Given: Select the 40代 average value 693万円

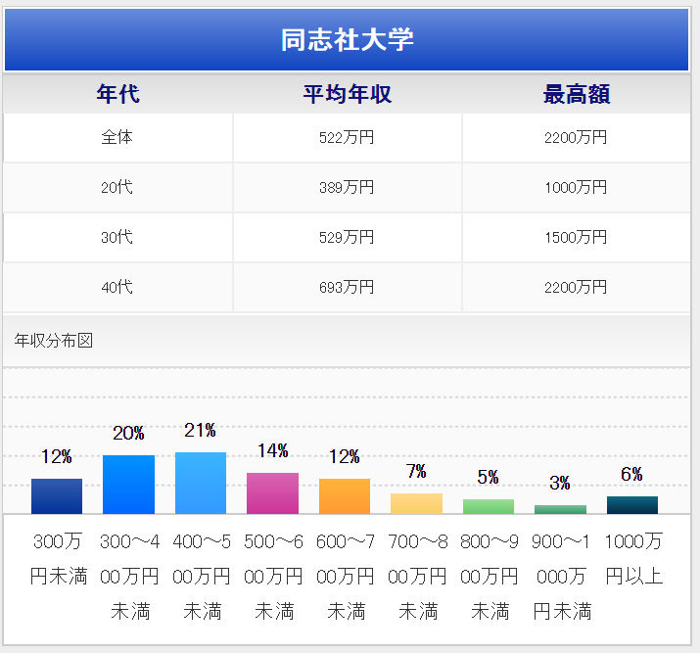Looking at the screenshot, I should (x=348, y=288).
